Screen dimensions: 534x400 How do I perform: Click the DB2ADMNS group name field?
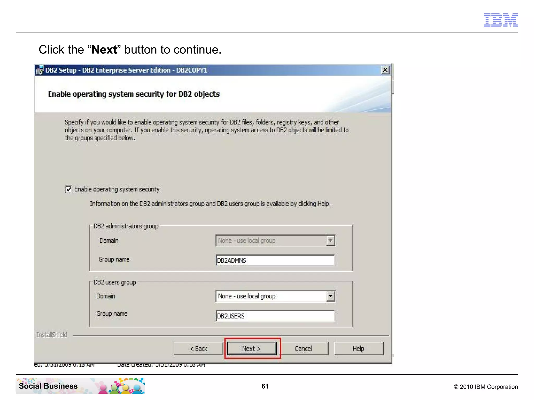point(275,260)
